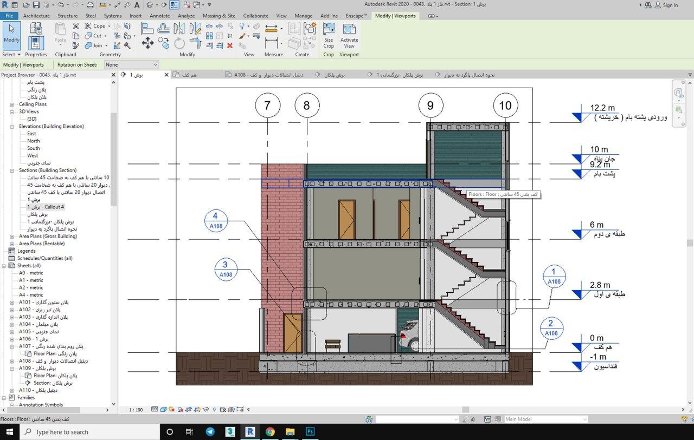Screen dimensions: 694x440
Task: Open the view scale 1 : 100 selector
Action: click(x=136, y=410)
